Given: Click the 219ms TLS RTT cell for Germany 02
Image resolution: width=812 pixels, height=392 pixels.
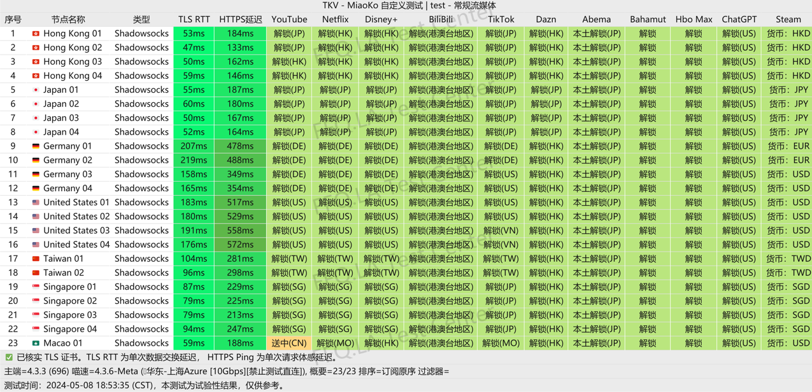Looking at the screenshot, I should 194,160.
